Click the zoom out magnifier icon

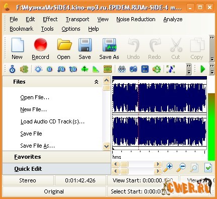click(x=181, y=168)
